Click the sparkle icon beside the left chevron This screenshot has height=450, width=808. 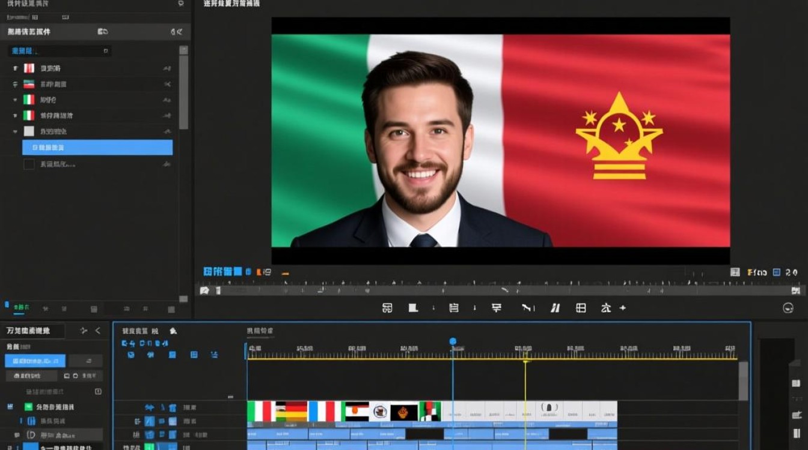pyautogui.click(x=84, y=331)
